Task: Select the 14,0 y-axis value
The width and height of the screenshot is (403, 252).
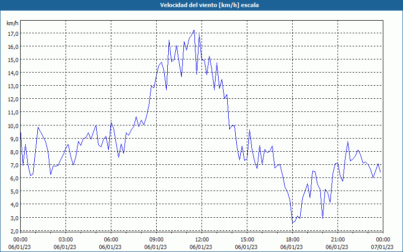Action: click(13, 73)
